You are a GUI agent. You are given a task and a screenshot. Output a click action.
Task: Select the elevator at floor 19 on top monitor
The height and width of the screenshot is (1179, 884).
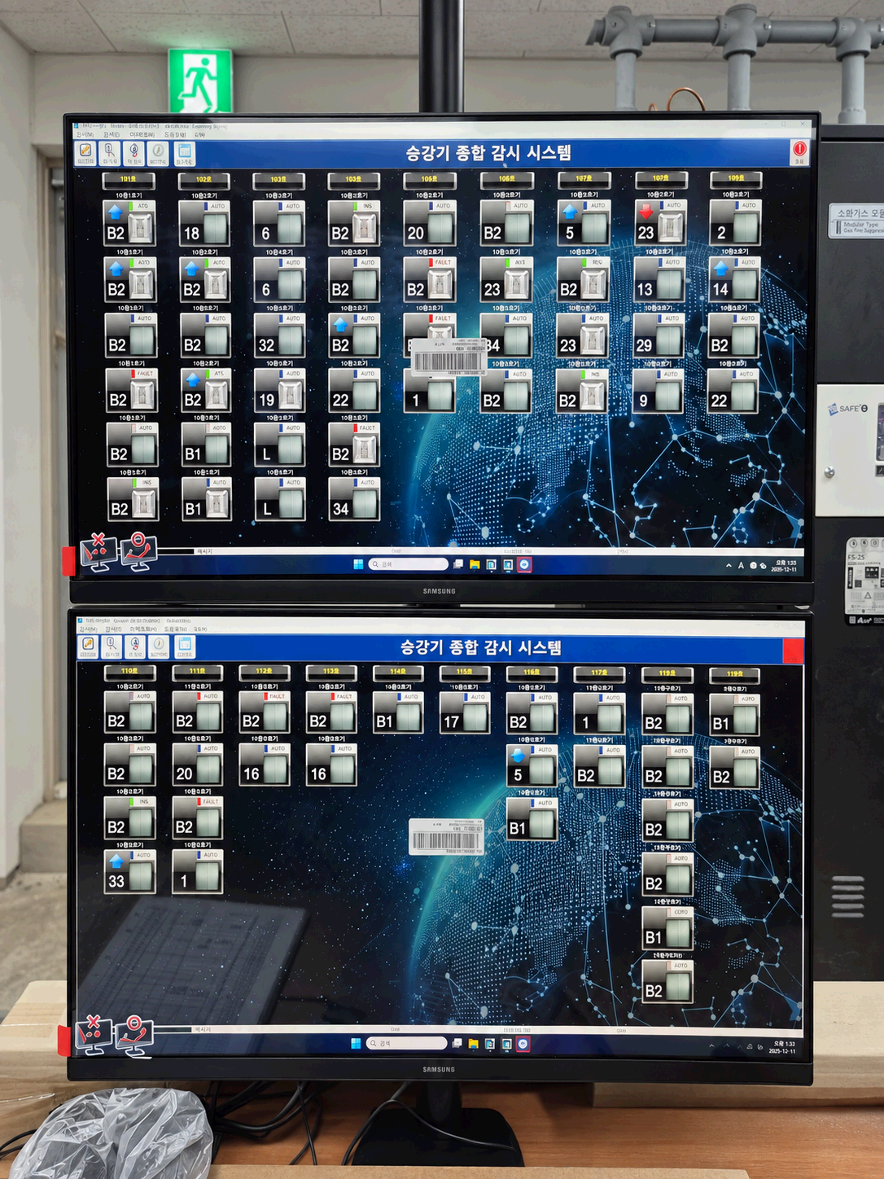point(278,391)
